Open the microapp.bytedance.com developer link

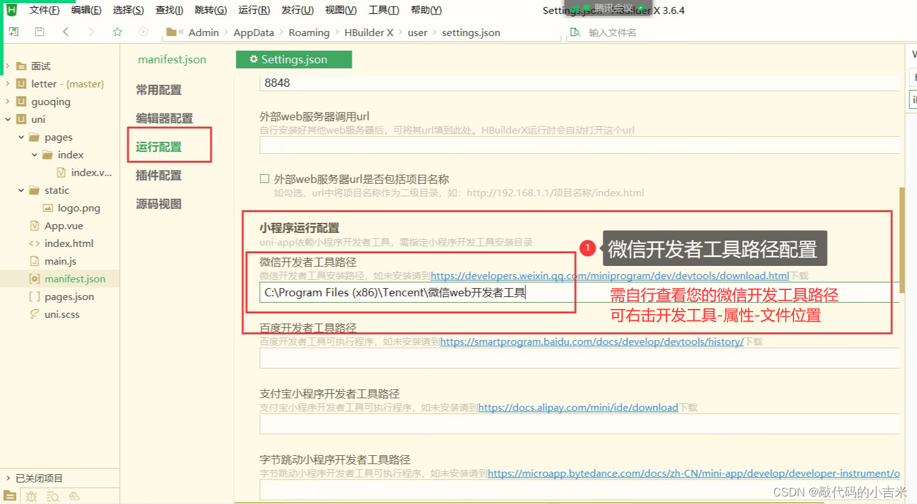point(693,474)
